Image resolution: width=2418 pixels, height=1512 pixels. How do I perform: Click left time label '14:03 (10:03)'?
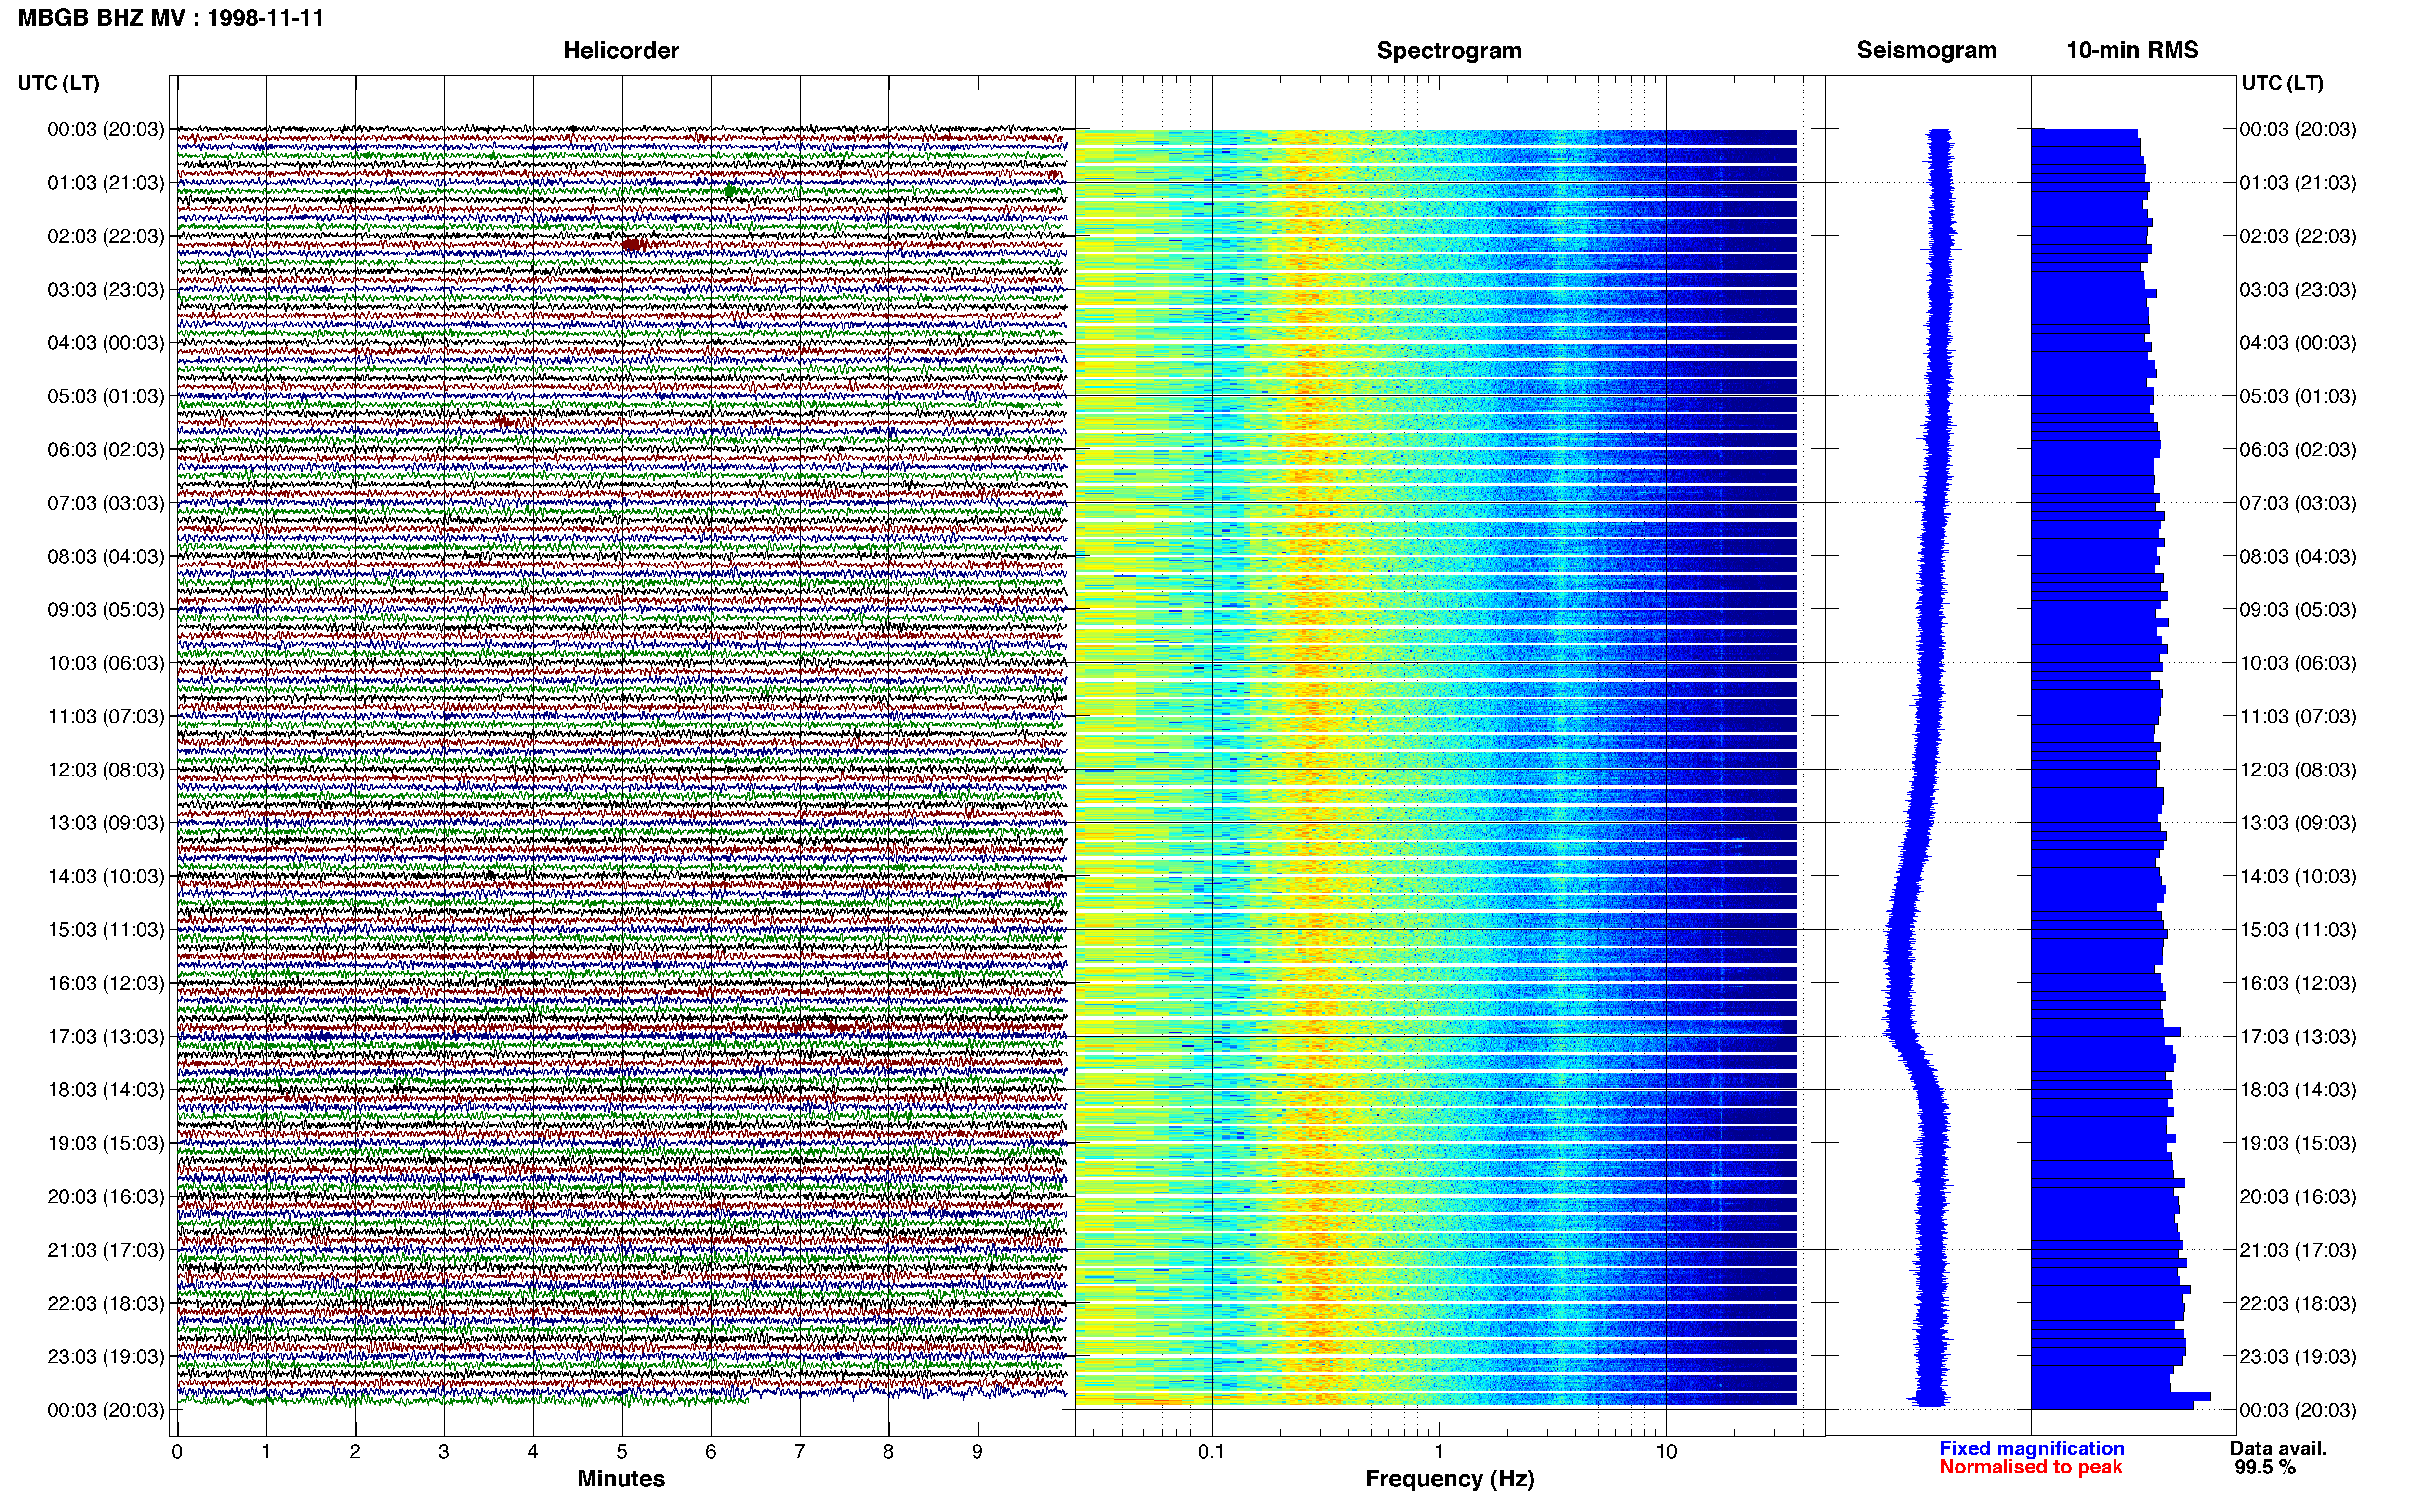tap(105, 877)
